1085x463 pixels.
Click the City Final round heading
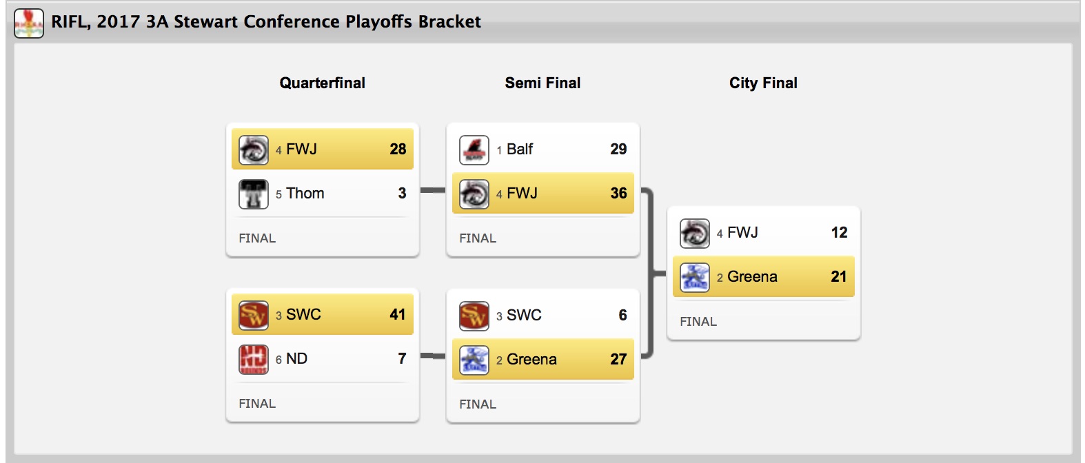click(763, 83)
